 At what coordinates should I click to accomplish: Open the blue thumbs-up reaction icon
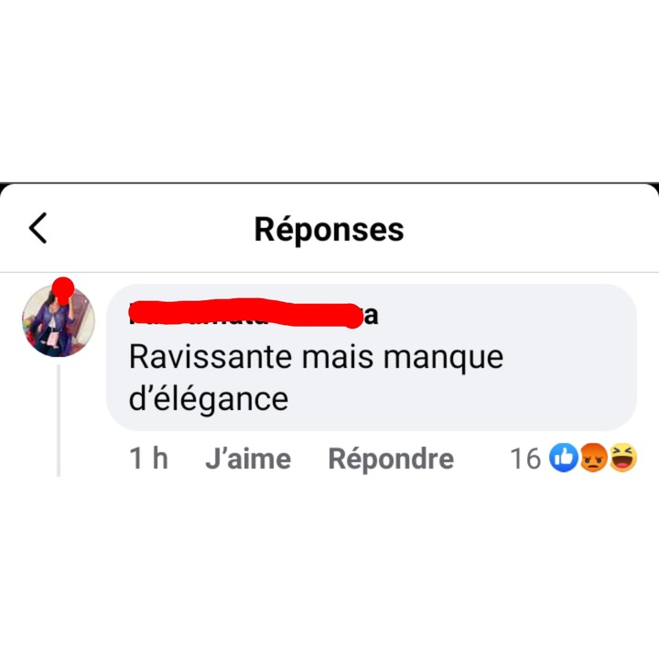(564, 458)
